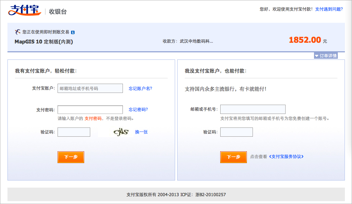This screenshot has width=352, height=204.
Task: Click the footer ICP证 浙B2-20100257 text
Action: click(203, 194)
